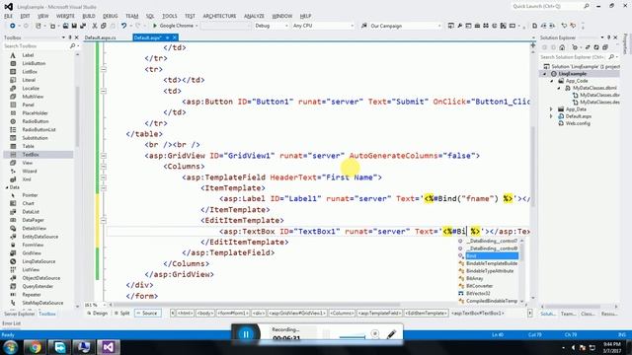632x355 pixels.
Task: Switch to the Default.aspx.cs tab
Action: pyautogui.click(x=101, y=37)
